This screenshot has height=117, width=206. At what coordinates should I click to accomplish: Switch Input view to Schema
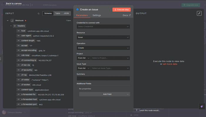point(48,13)
